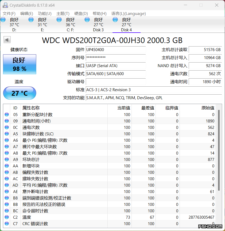This screenshot has height=231, width=225.
Task: Click status orb of attribute A5 row
Action: pos(7,134)
